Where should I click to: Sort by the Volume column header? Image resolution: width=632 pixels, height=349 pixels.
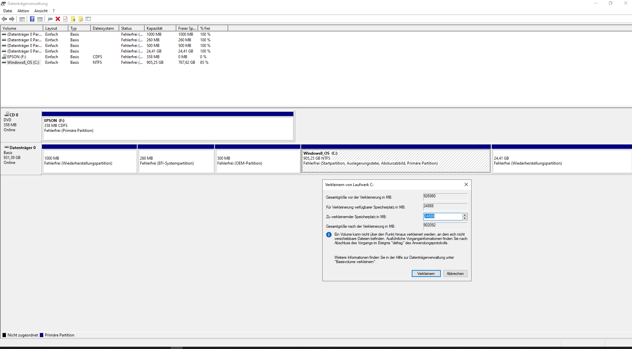(22, 28)
